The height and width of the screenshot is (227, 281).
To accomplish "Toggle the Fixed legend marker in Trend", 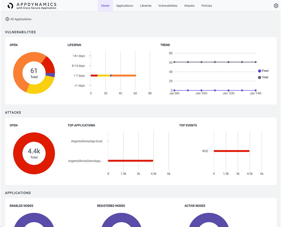I will (x=259, y=71).
